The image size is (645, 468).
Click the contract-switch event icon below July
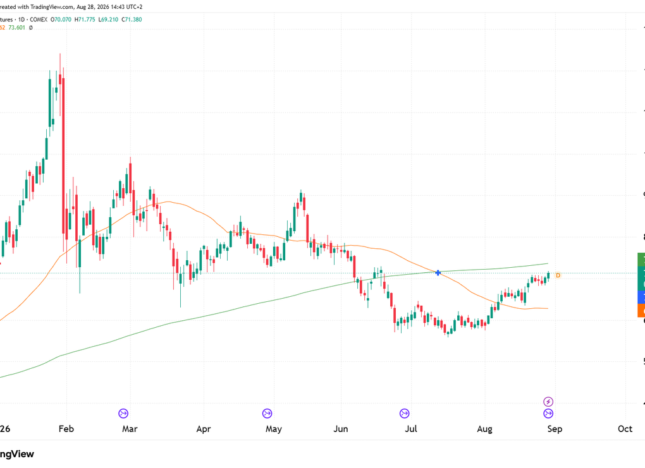404,413
